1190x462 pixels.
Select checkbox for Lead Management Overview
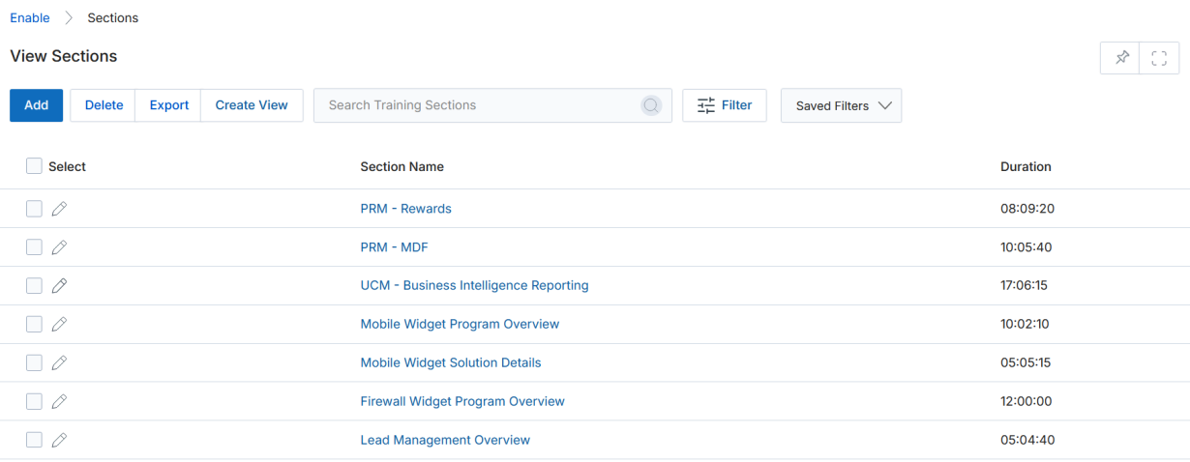(x=34, y=441)
